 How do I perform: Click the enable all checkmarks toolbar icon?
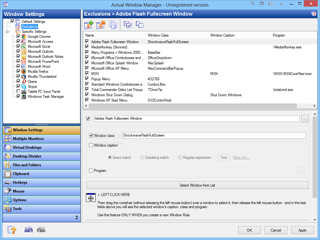pyautogui.click(x=128, y=25)
